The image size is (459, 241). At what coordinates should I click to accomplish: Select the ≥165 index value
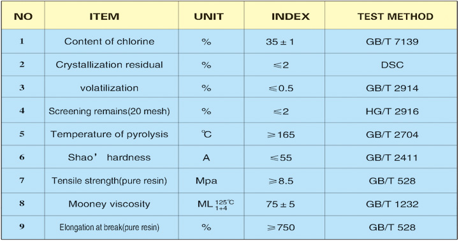point(280,135)
